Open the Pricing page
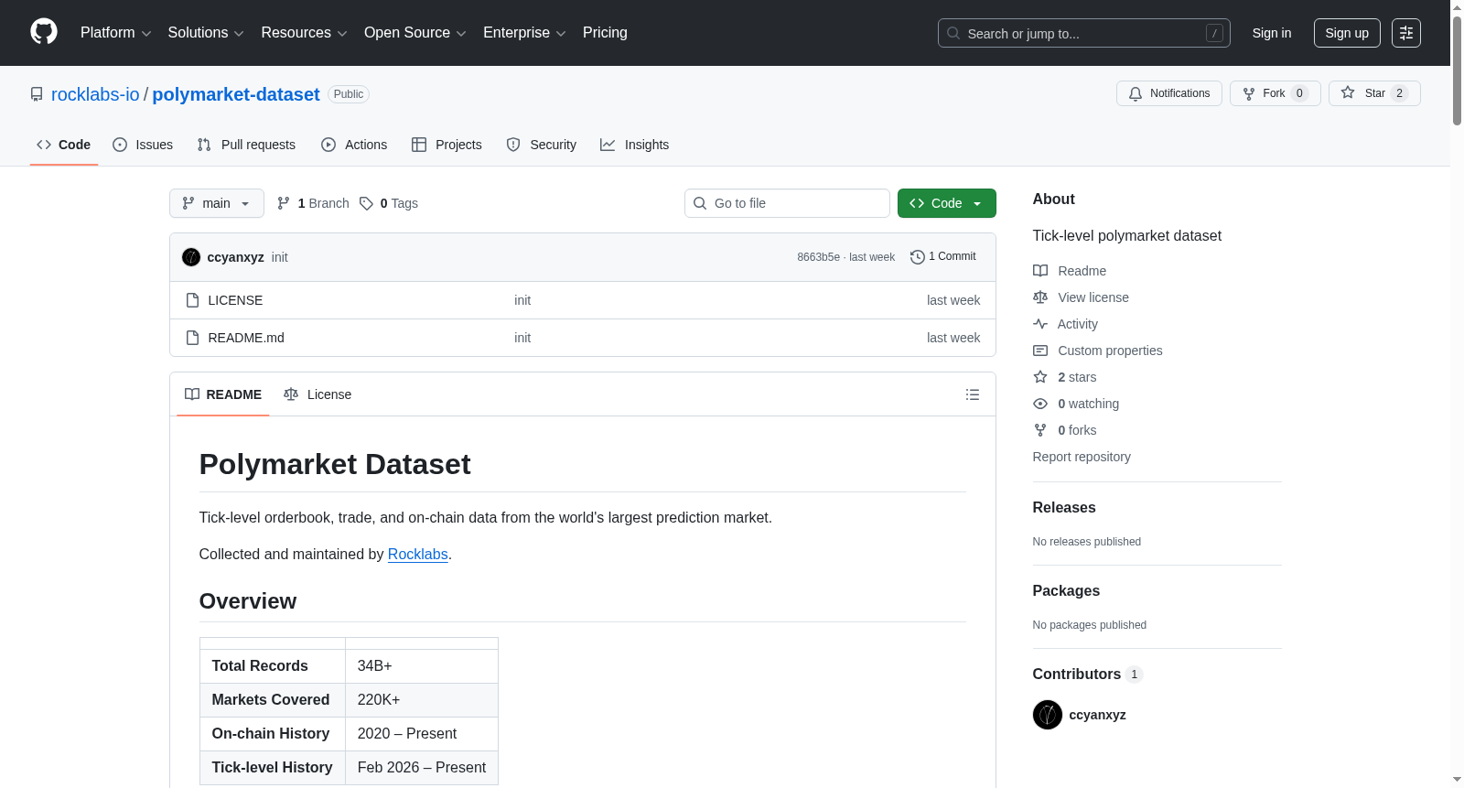The height and width of the screenshot is (788, 1464). (x=605, y=33)
